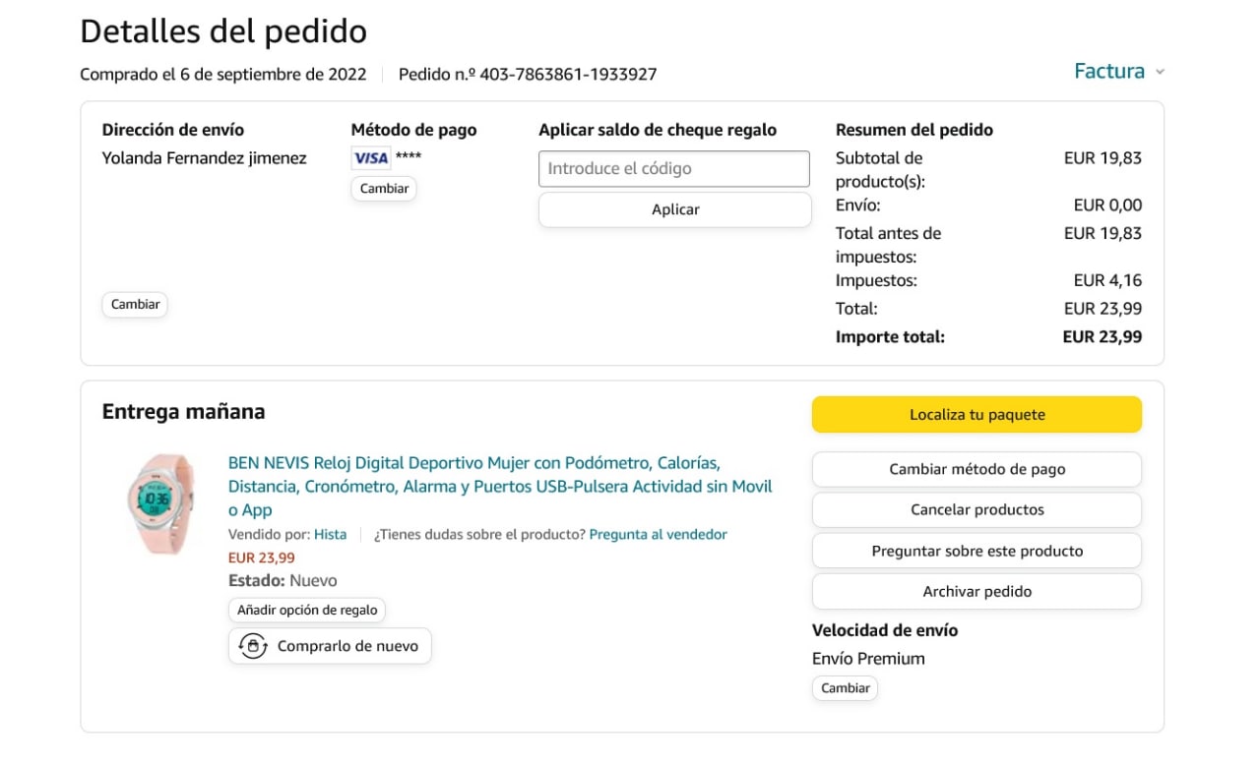Change the shipping address via Cambiar
Viewport: 1260px width, 764px height.
click(x=135, y=305)
